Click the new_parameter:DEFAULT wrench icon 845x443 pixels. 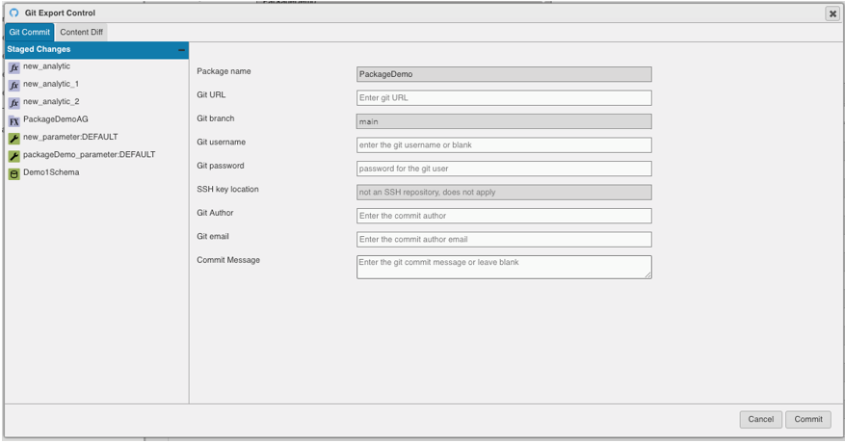click(14, 139)
